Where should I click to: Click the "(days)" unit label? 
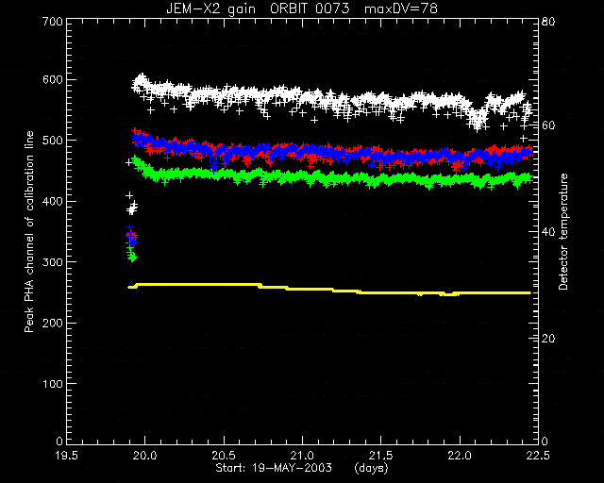click(x=371, y=468)
